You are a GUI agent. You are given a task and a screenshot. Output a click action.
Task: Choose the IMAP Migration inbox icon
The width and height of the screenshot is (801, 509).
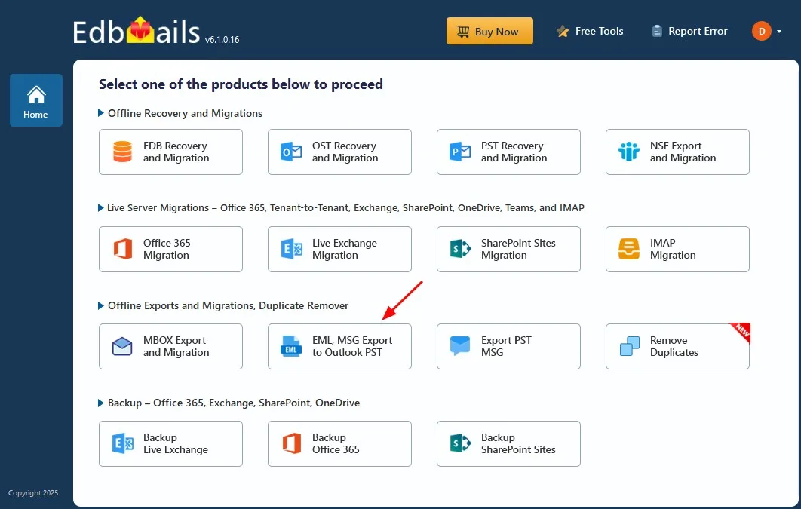tap(629, 249)
